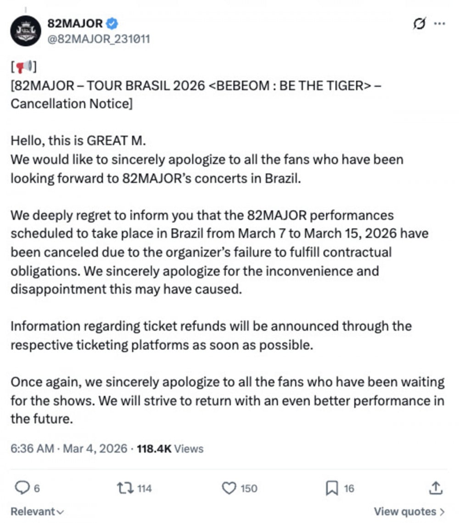Click the reply count number 6
The image size is (459, 523).
36,489
